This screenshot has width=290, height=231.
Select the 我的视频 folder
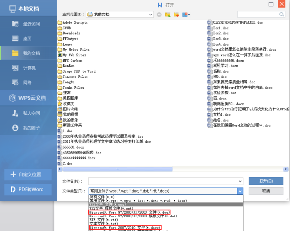68,114
